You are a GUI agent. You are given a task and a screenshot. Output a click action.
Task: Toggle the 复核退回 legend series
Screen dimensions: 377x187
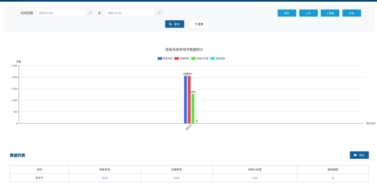[x=218, y=59]
